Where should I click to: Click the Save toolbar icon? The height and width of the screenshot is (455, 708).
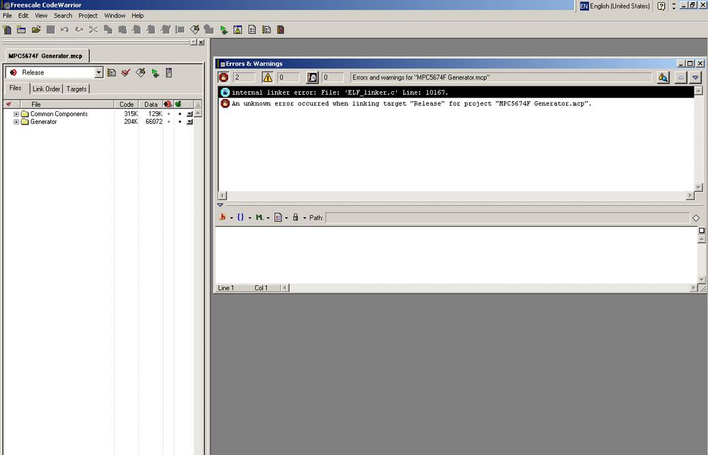click(x=50, y=30)
